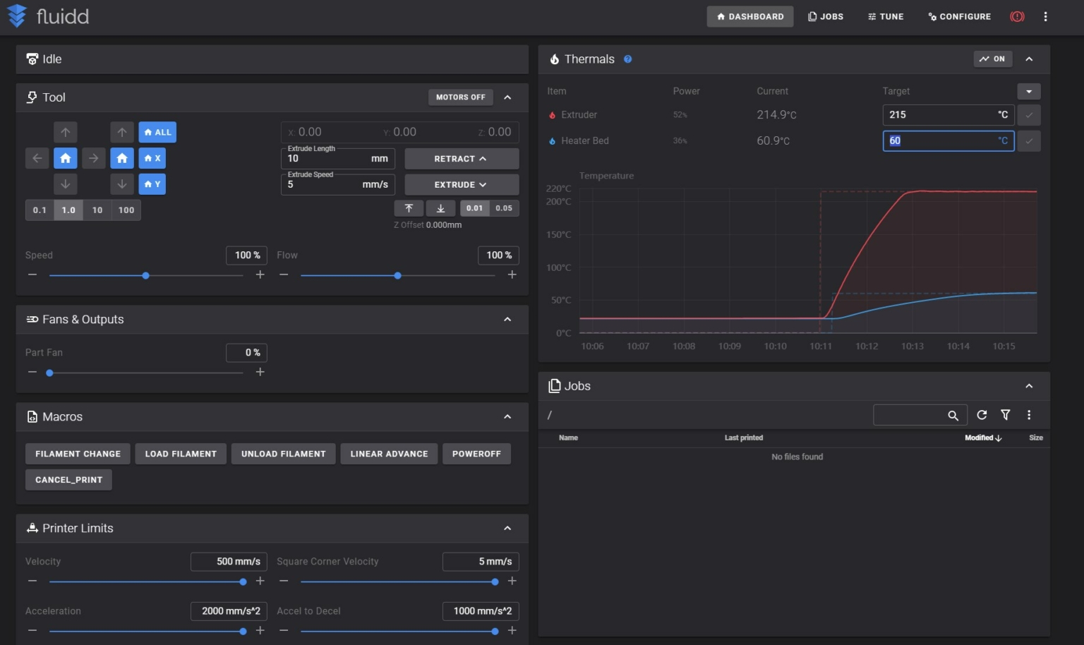Run the Load Filament macro
This screenshot has height=645, width=1084.
[181, 454]
